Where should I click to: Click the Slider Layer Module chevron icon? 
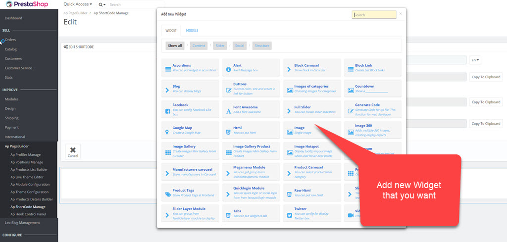click(x=167, y=215)
